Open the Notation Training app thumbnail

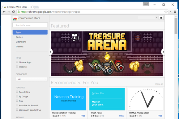tap(69, 99)
